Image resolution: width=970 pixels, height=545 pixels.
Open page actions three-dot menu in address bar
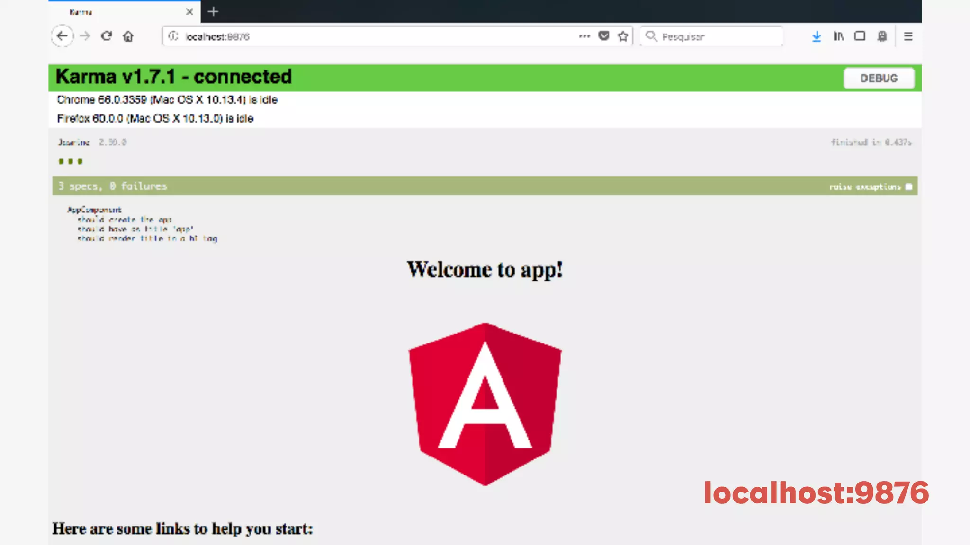coord(584,36)
